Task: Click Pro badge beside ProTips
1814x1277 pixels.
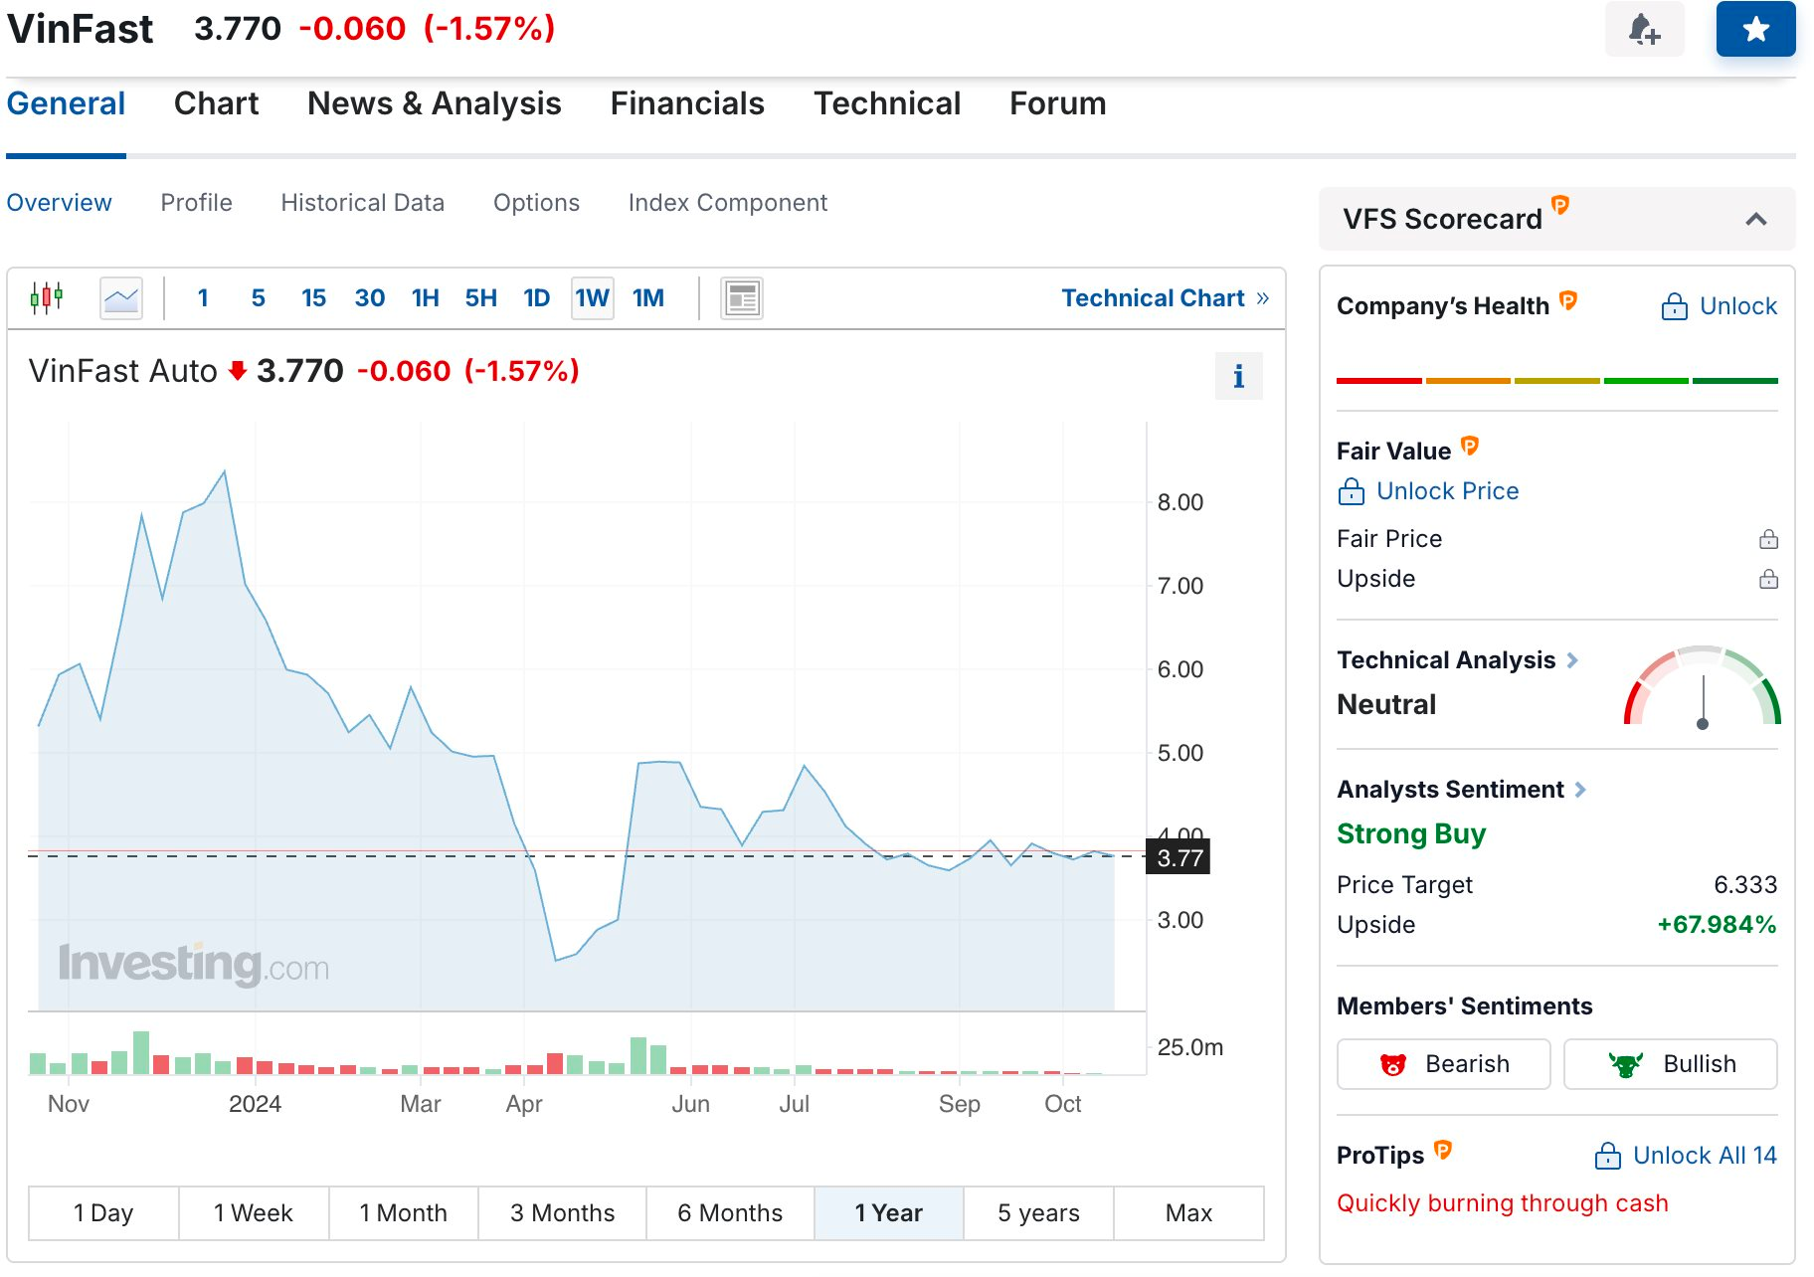Action: [x=1443, y=1150]
